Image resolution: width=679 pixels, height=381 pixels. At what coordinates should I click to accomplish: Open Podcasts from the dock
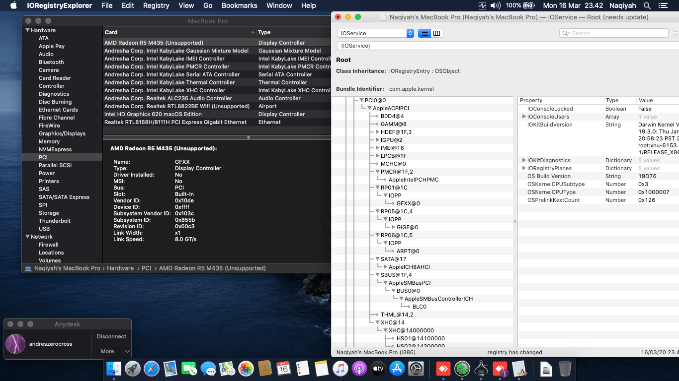tap(359, 369)
